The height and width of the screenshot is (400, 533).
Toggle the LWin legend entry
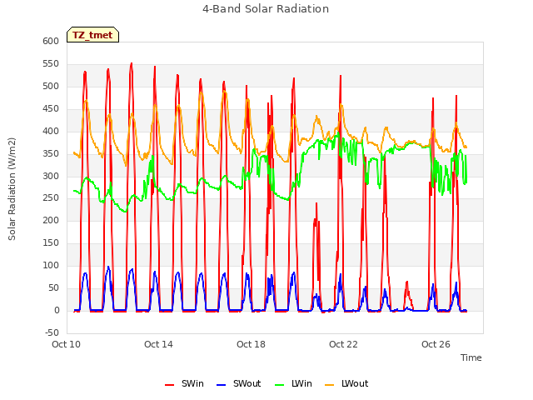(293, 383)
